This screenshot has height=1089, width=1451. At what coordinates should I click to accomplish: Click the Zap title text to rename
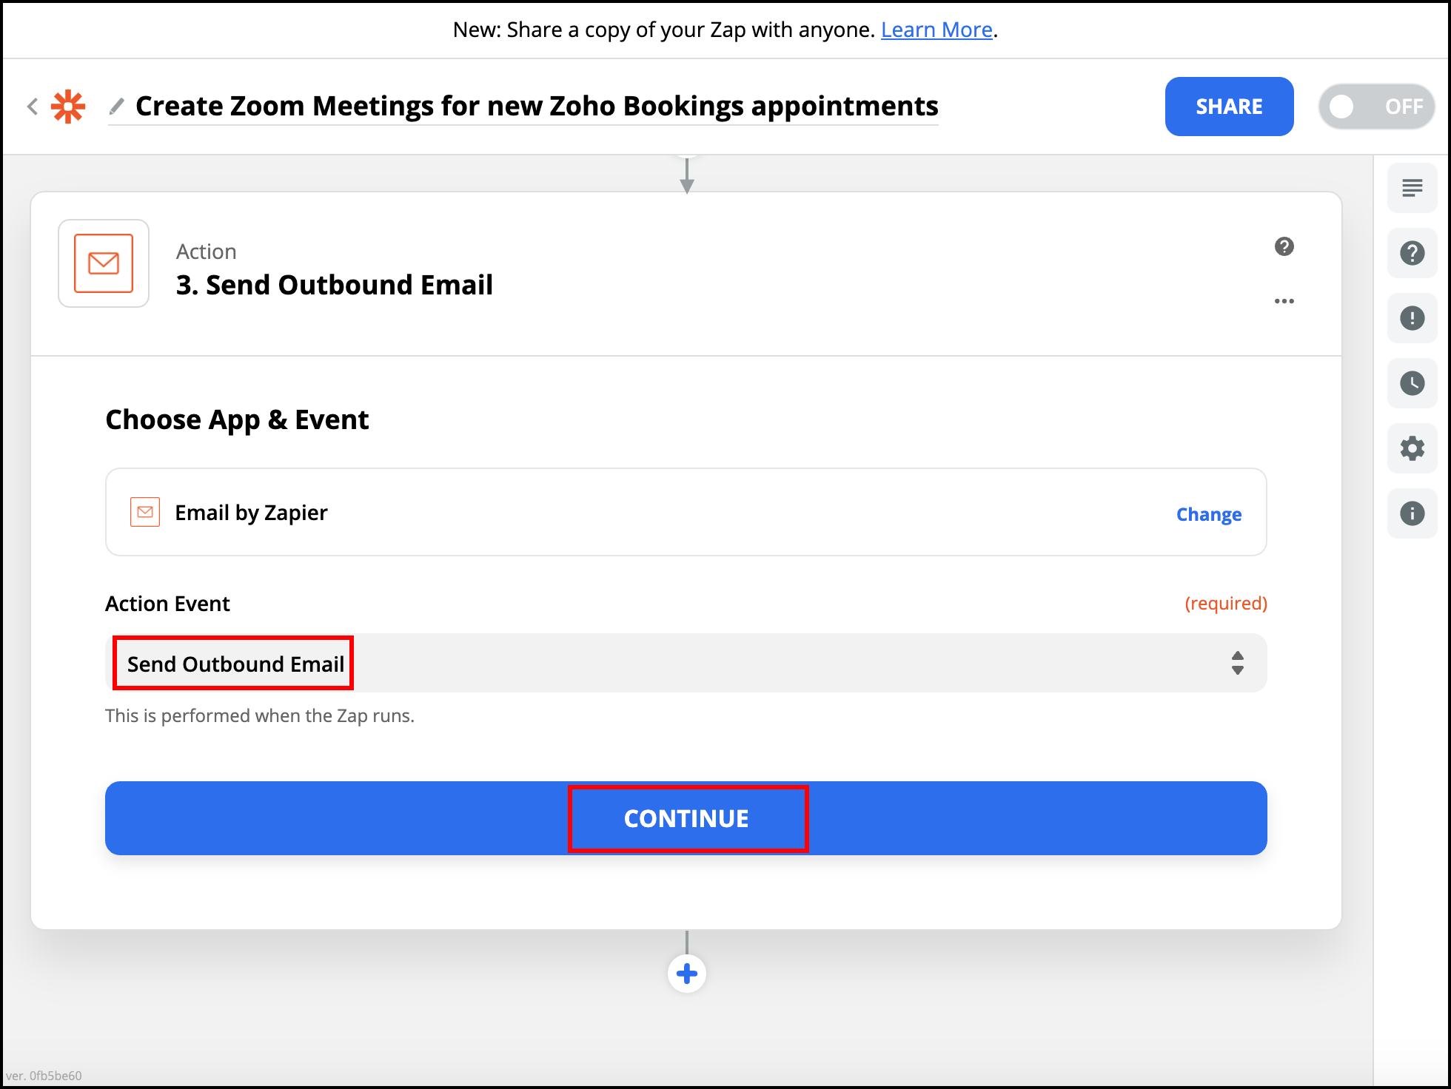pos(536,107)
